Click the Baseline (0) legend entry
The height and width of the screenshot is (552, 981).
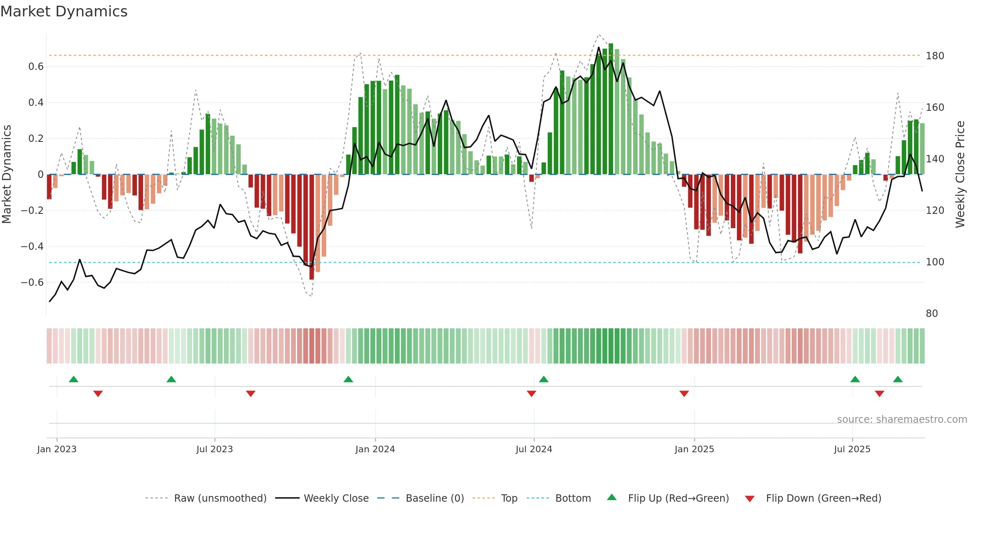(420, 498)
